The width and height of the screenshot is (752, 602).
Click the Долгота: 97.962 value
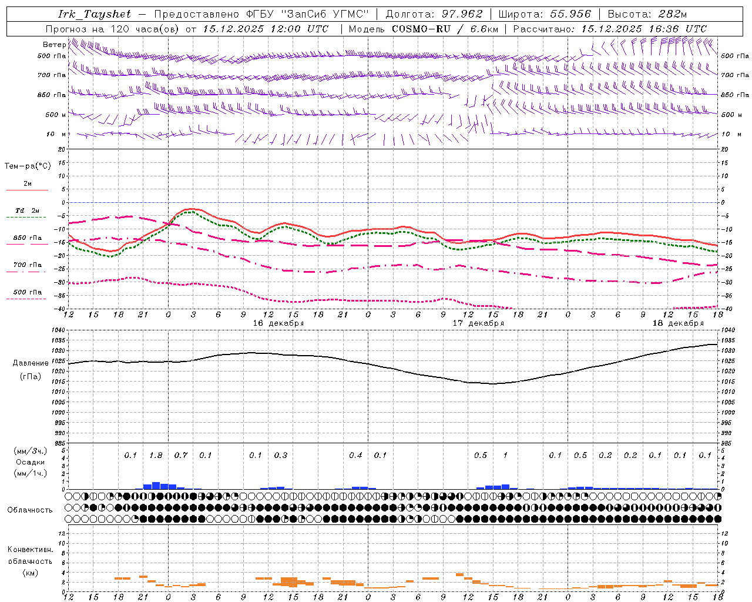tap(434, 14)
